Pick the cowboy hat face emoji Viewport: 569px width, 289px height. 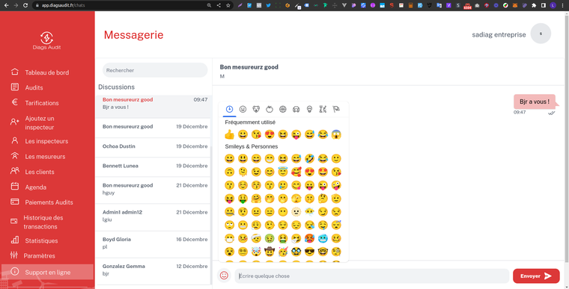(x=270, y=252)
